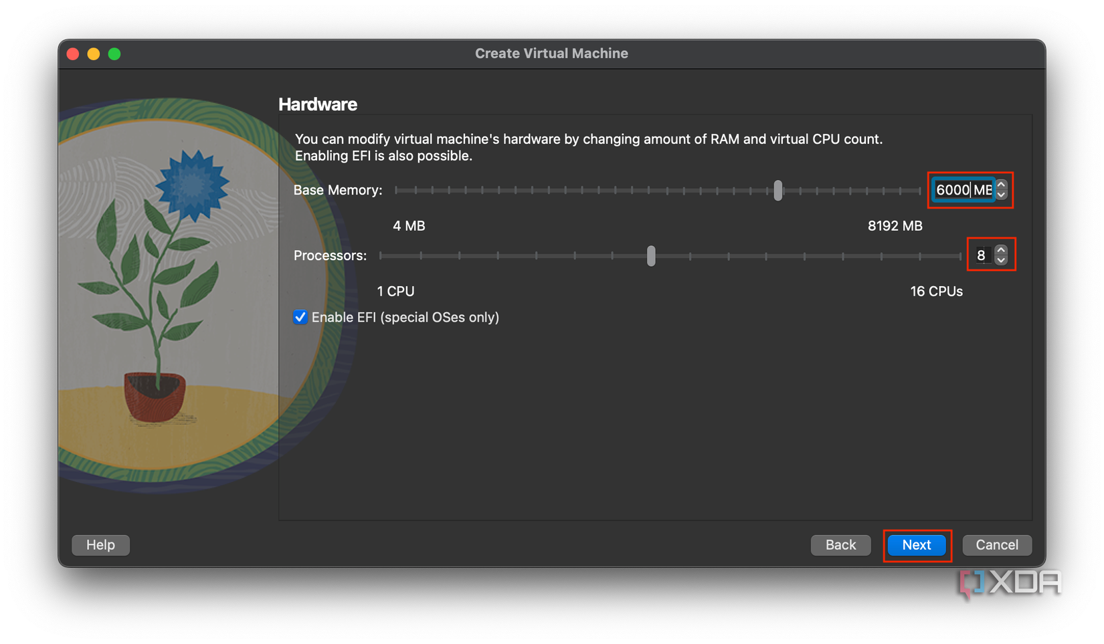Decrease Base Memory with the down stepper
This screenshot has width=1104, height=644.
[1001, 195]
